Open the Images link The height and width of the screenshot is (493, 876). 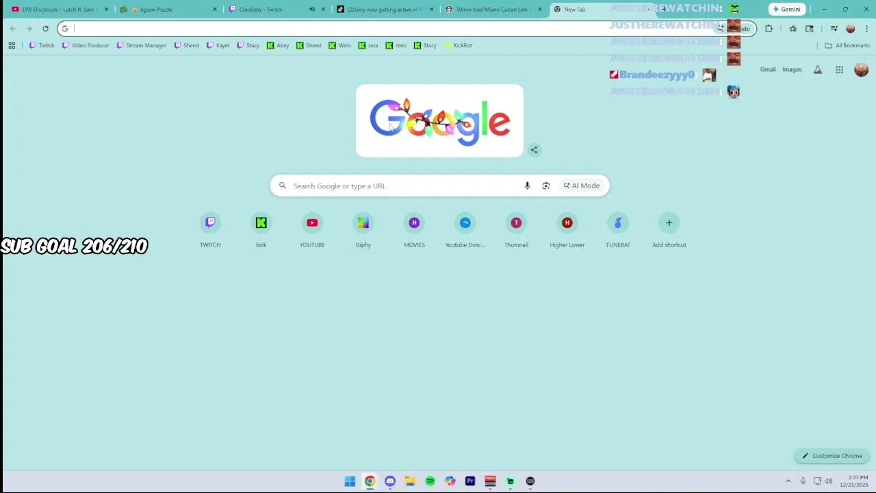(792, 69)
